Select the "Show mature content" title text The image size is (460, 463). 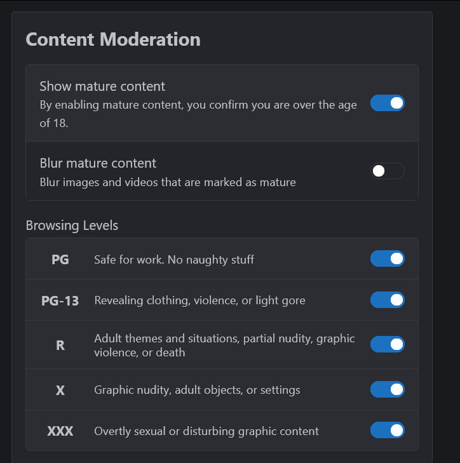(x=102, y=86)
